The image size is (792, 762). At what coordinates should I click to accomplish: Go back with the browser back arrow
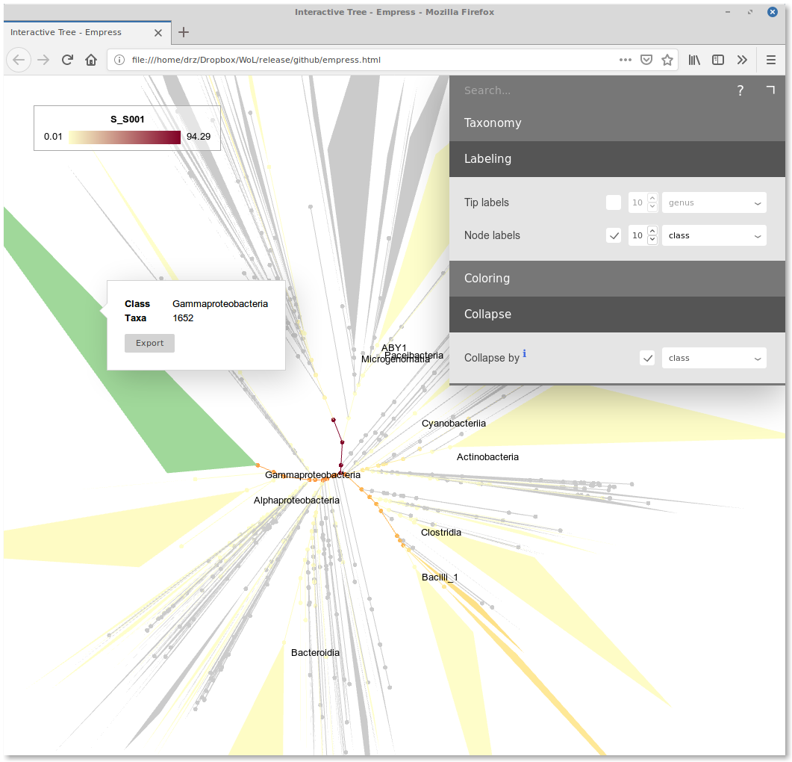pos(19,61)
